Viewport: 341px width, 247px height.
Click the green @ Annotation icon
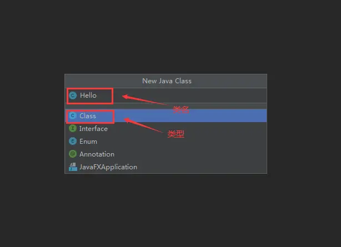[73, 154]
